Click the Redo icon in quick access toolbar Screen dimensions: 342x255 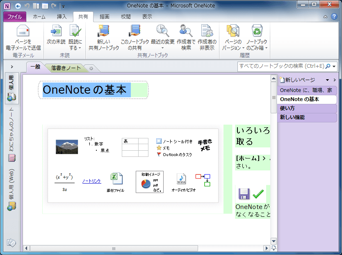pyautogui.click(x=54, y=6)
